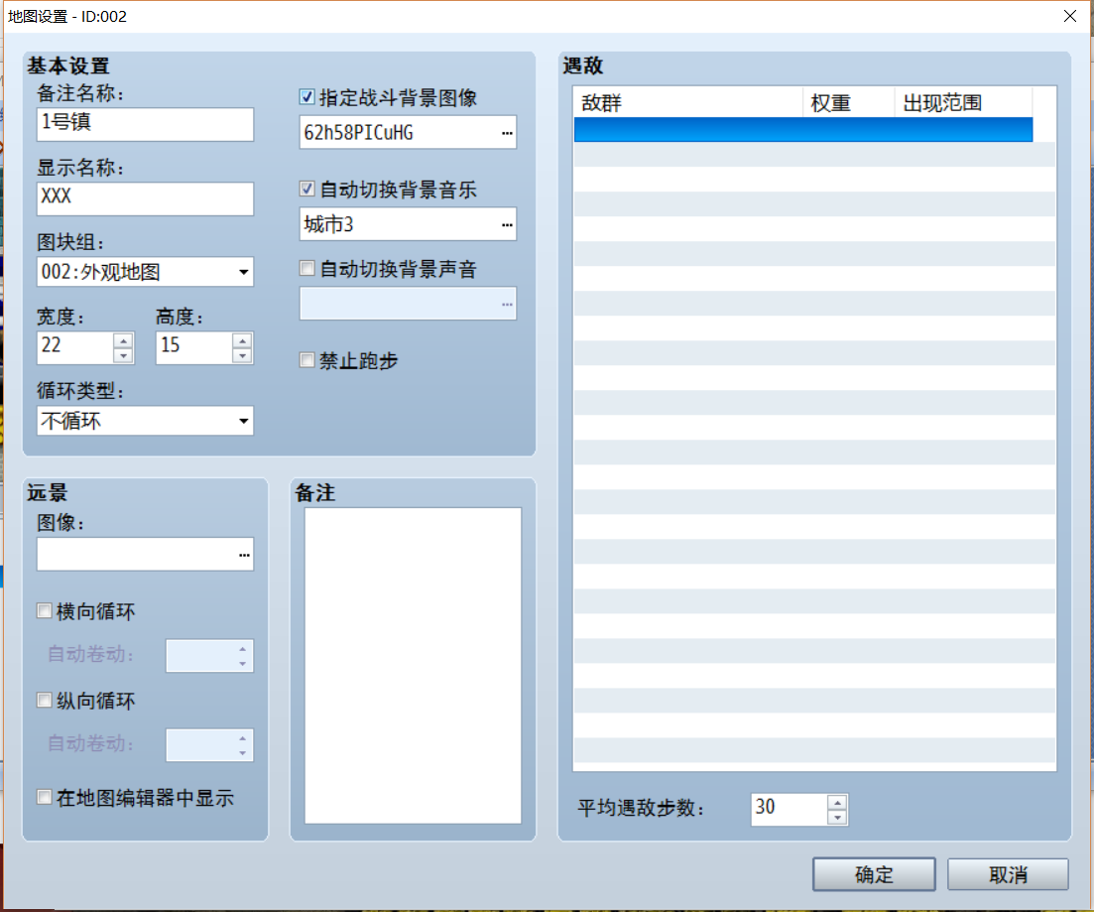Check 在地图编辑器中显示 option

point(44,797)
